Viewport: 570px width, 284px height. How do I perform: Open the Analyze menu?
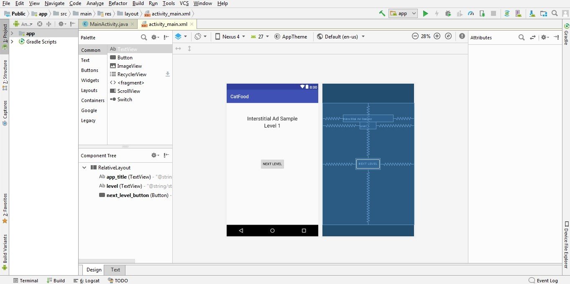[95, 3]
